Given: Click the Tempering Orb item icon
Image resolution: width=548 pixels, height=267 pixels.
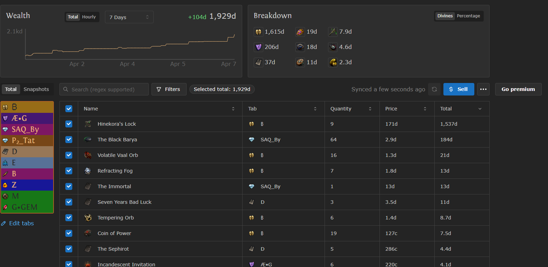Looking at the screenshot, I should pos(88,218).
